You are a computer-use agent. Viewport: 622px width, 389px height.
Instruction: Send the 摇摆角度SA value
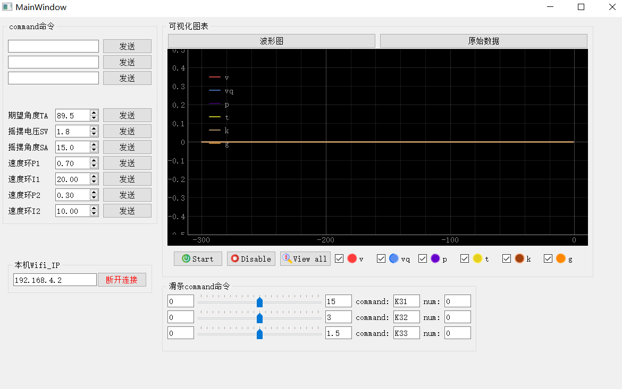pyautogui.click(x=128, y=147)
